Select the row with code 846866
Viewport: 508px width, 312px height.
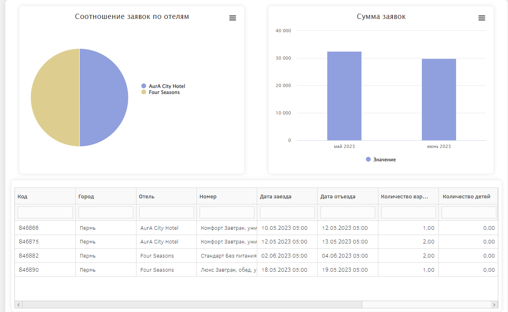pyautogui.click(x=256, y=228)
